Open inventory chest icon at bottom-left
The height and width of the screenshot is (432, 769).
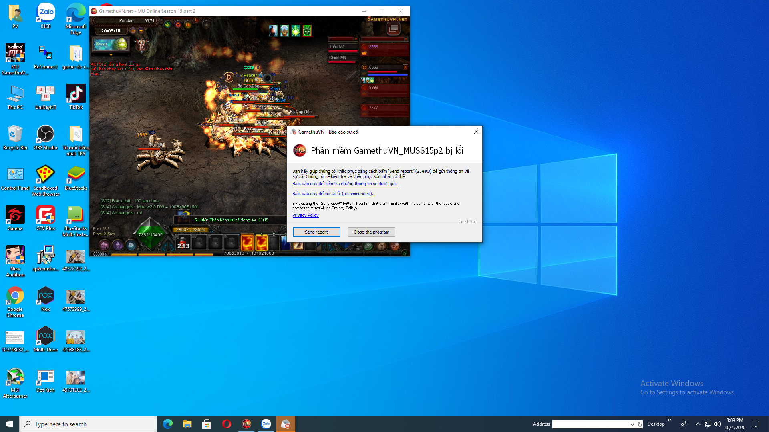point(104,245)
